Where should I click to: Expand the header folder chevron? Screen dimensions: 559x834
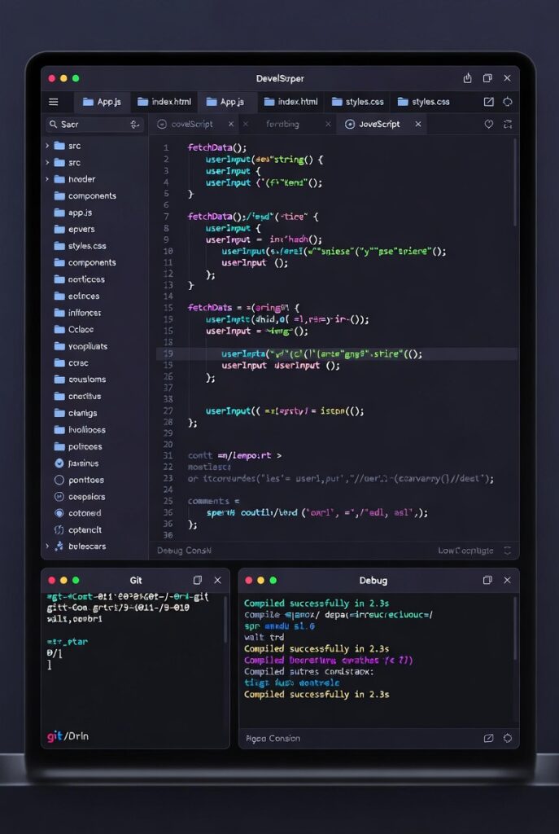(x=47, y=179)
